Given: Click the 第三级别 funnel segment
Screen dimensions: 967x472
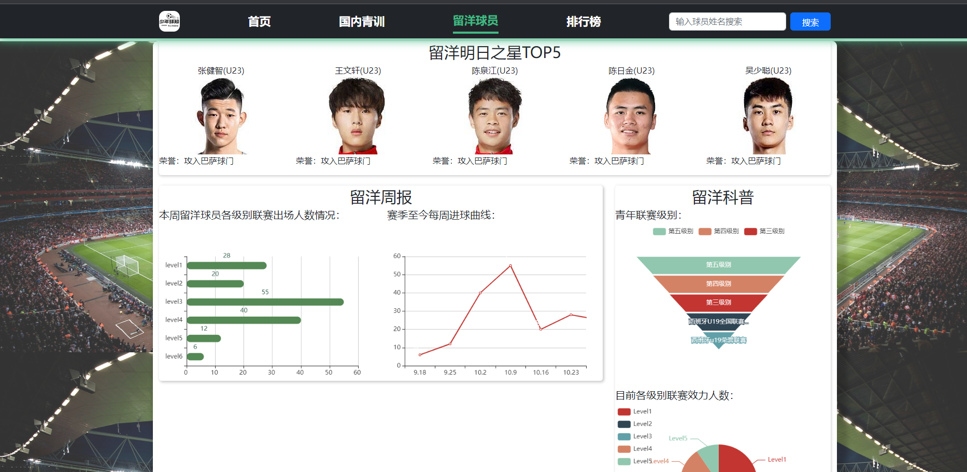Looking at the screenshot, I should click(x=719, y=303).
